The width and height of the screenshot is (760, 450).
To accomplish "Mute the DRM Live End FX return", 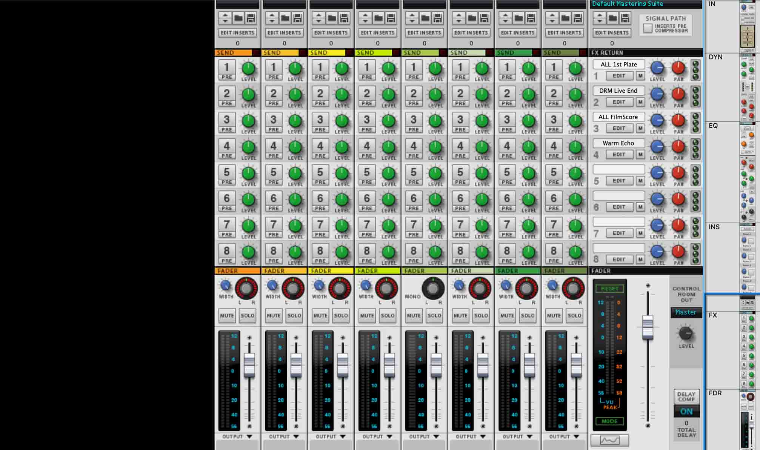I will point(640,102).
